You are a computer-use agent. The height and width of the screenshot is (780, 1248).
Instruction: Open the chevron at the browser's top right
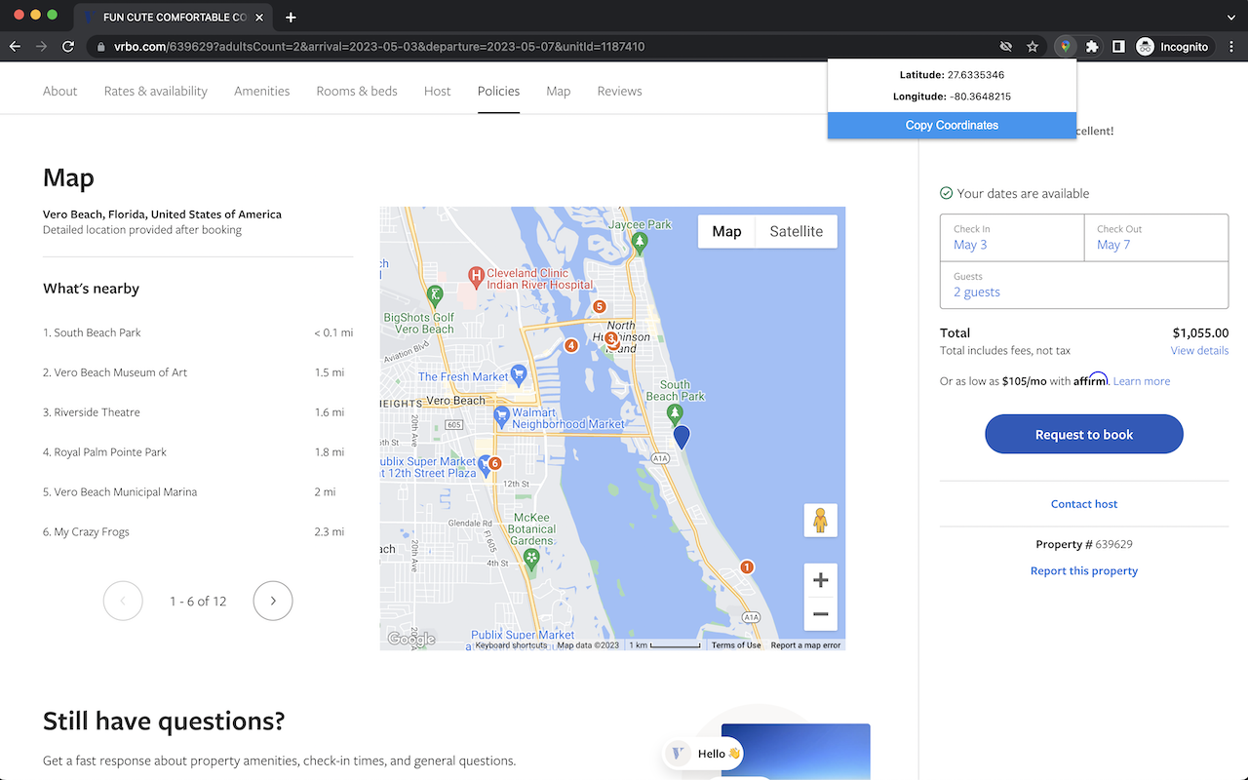point(1230,17)
